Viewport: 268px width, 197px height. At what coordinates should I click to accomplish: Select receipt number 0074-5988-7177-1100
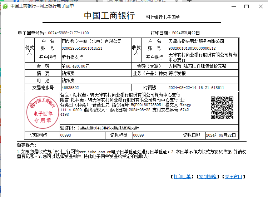click(68, 33)
